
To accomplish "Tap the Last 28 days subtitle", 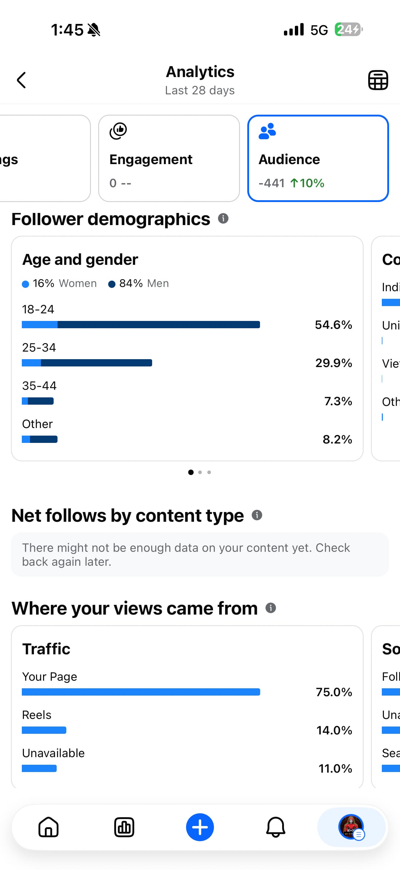I will click(200, 90).
